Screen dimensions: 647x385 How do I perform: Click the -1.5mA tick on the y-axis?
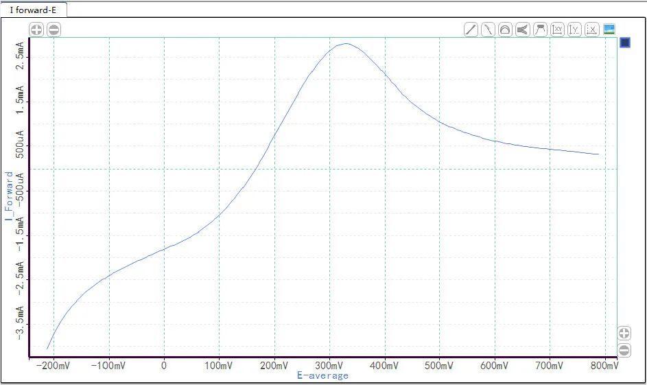coord(20,235)
